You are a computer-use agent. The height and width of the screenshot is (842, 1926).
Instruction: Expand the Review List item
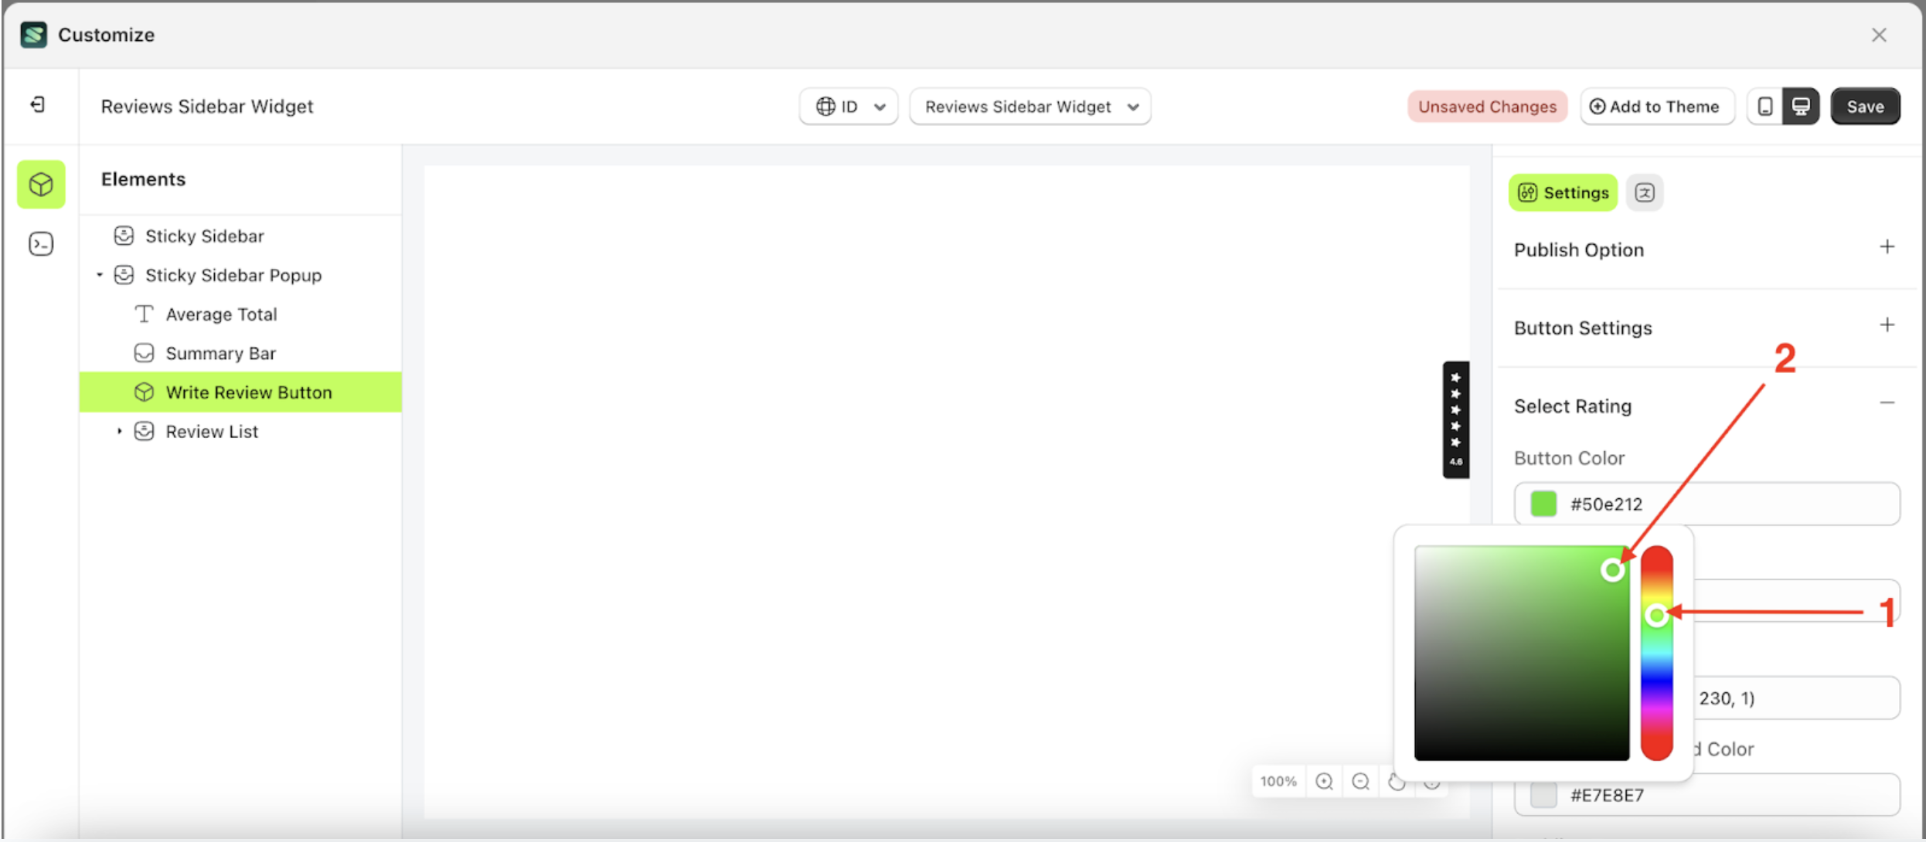click(120, 431)
